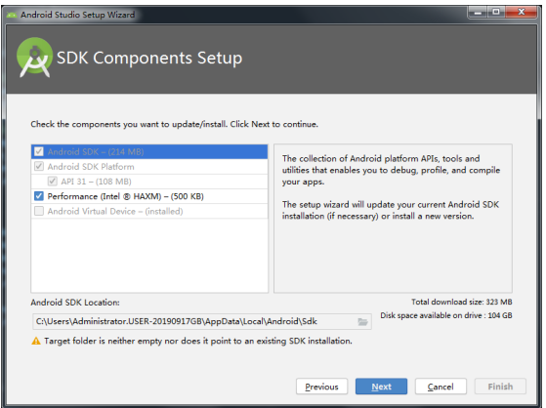Toggle the API 31 (108 MB) checkbox

coord(52,182)
